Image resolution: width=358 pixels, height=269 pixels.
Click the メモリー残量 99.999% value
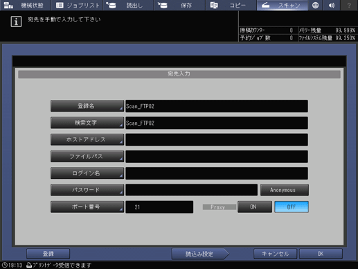point(345,31)
